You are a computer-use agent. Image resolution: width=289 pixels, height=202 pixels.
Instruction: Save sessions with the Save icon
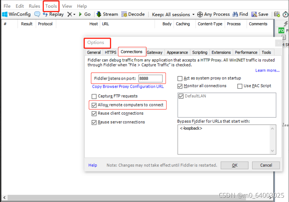(260, 14)
